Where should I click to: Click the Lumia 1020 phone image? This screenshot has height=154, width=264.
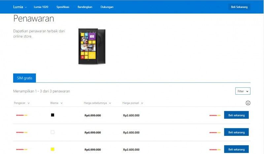tap(92, 46)
